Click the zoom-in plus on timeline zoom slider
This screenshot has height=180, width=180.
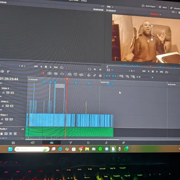coord(152,77)
